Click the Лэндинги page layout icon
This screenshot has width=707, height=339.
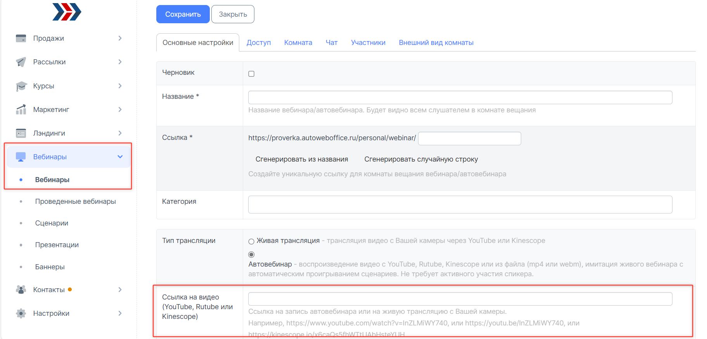point(21,133)
